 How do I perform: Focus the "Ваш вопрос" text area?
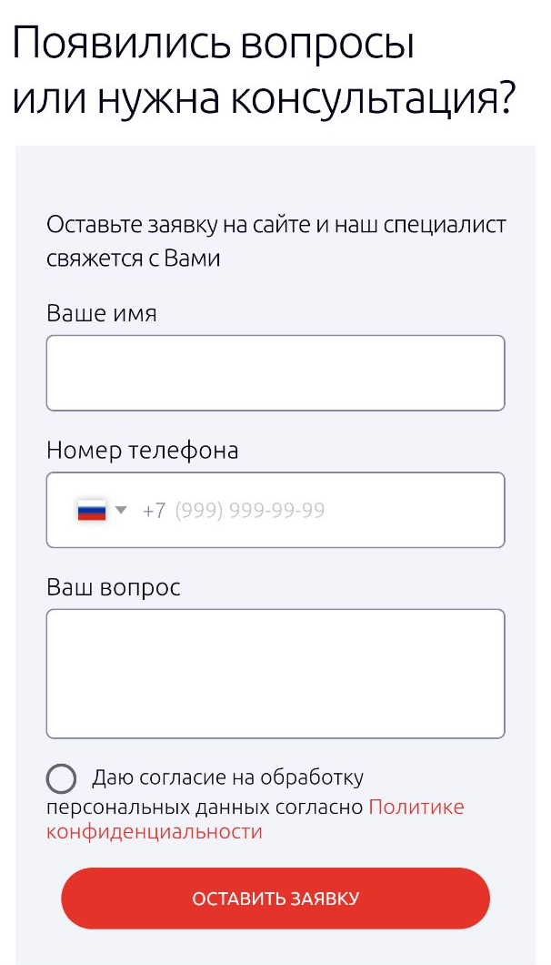click(x=275, y=674)
